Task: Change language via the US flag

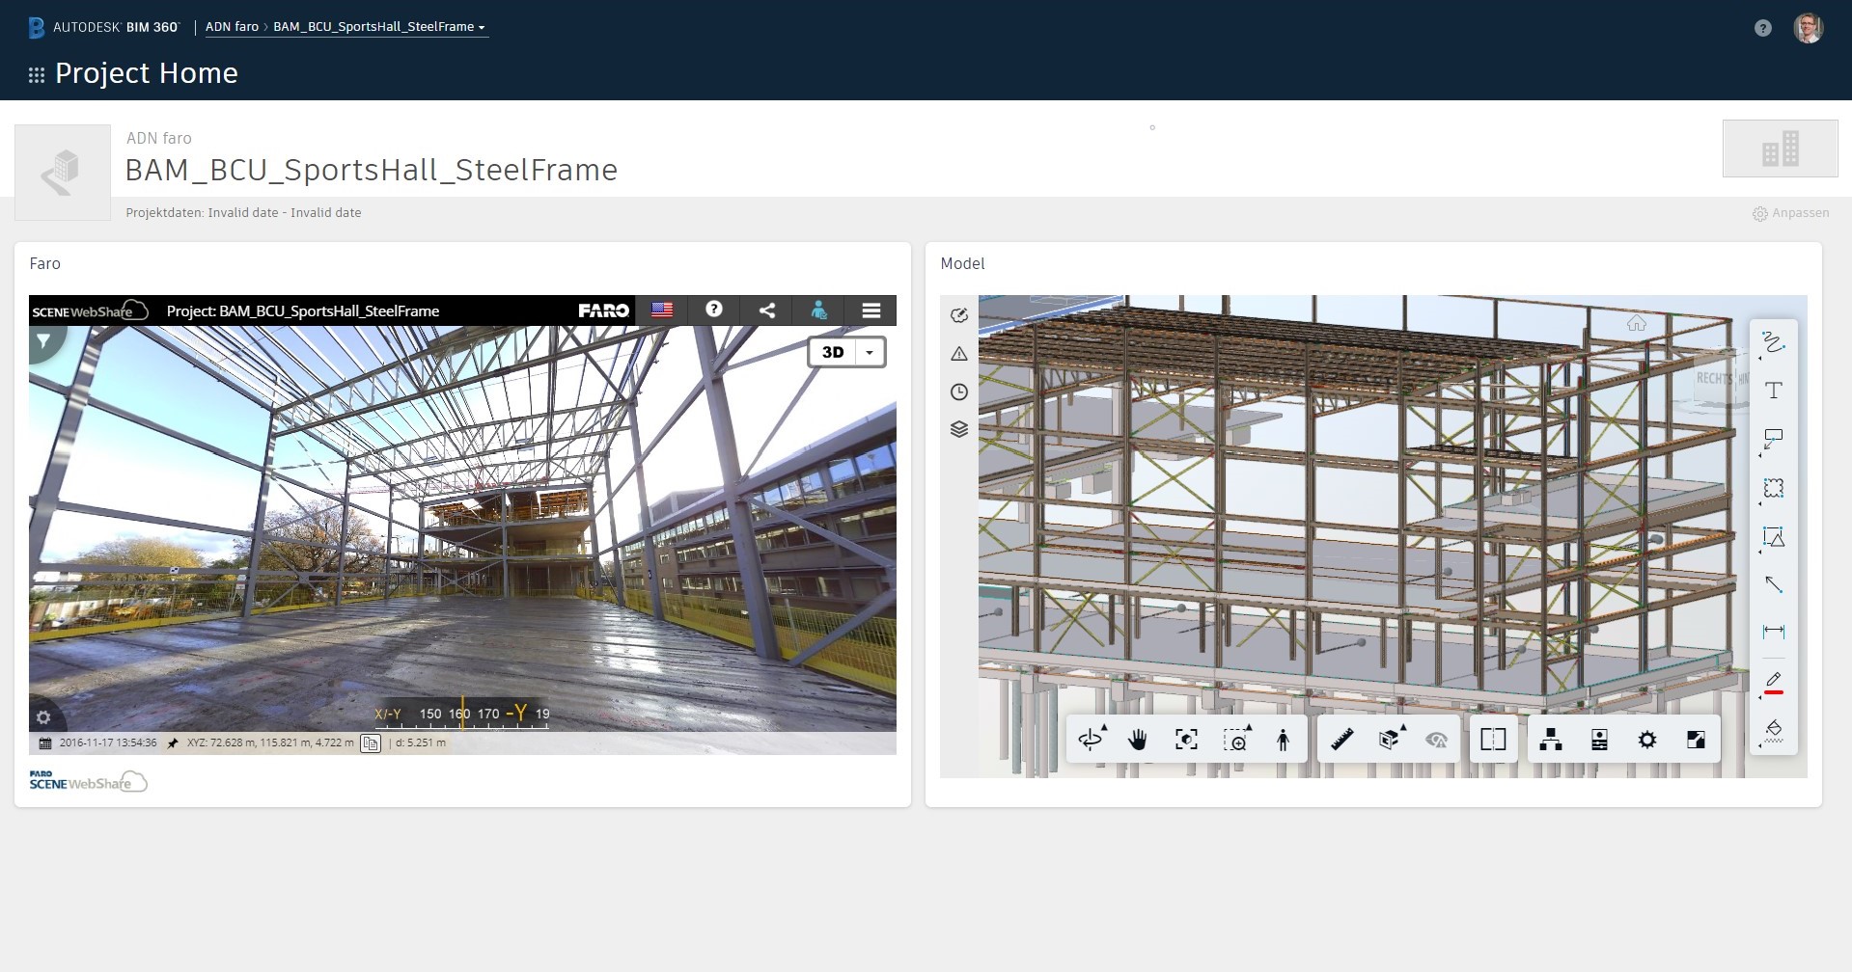Action: (662, 310)
